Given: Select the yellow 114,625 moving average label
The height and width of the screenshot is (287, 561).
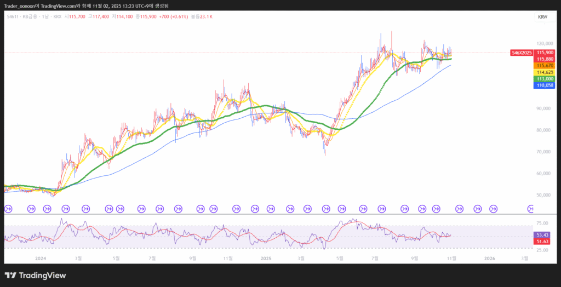Looking at the screenshot, I should click(545, 72).
